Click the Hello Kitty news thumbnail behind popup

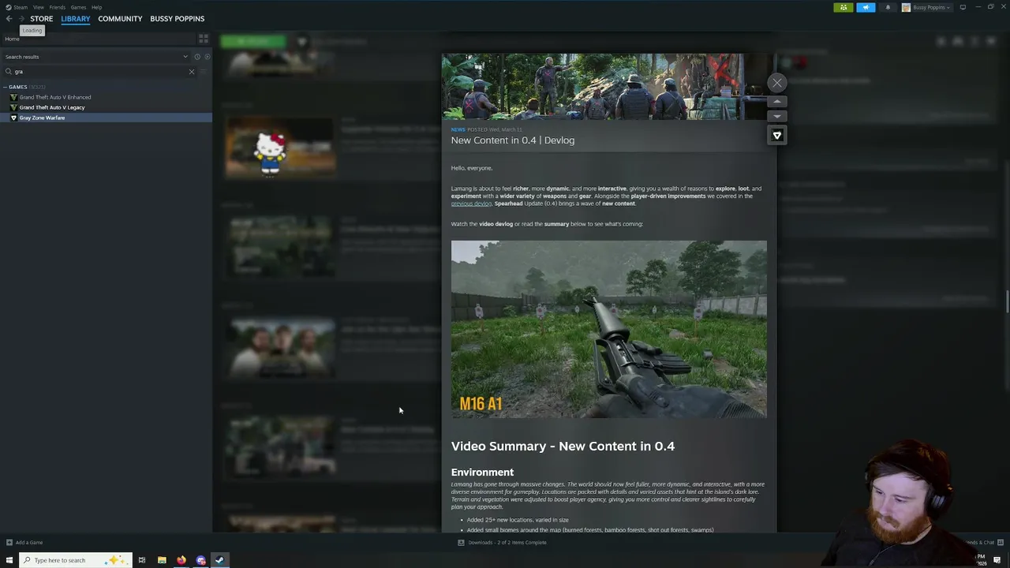click(280, 148)
